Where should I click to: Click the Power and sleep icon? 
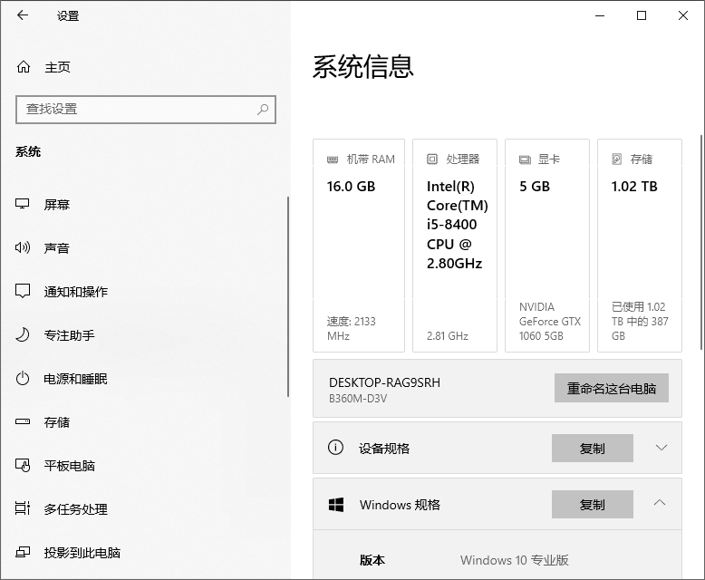(24, 379)
